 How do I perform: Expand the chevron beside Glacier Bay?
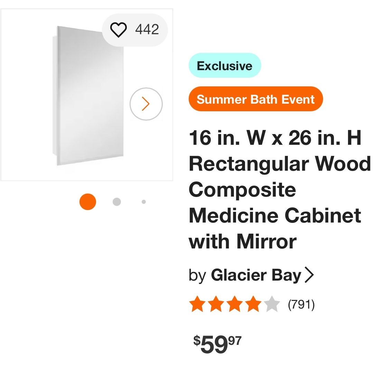point(309,275)
